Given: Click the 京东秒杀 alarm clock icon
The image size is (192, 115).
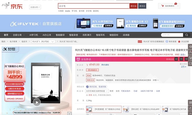Looking at the screenshot, I should (78, 59).
